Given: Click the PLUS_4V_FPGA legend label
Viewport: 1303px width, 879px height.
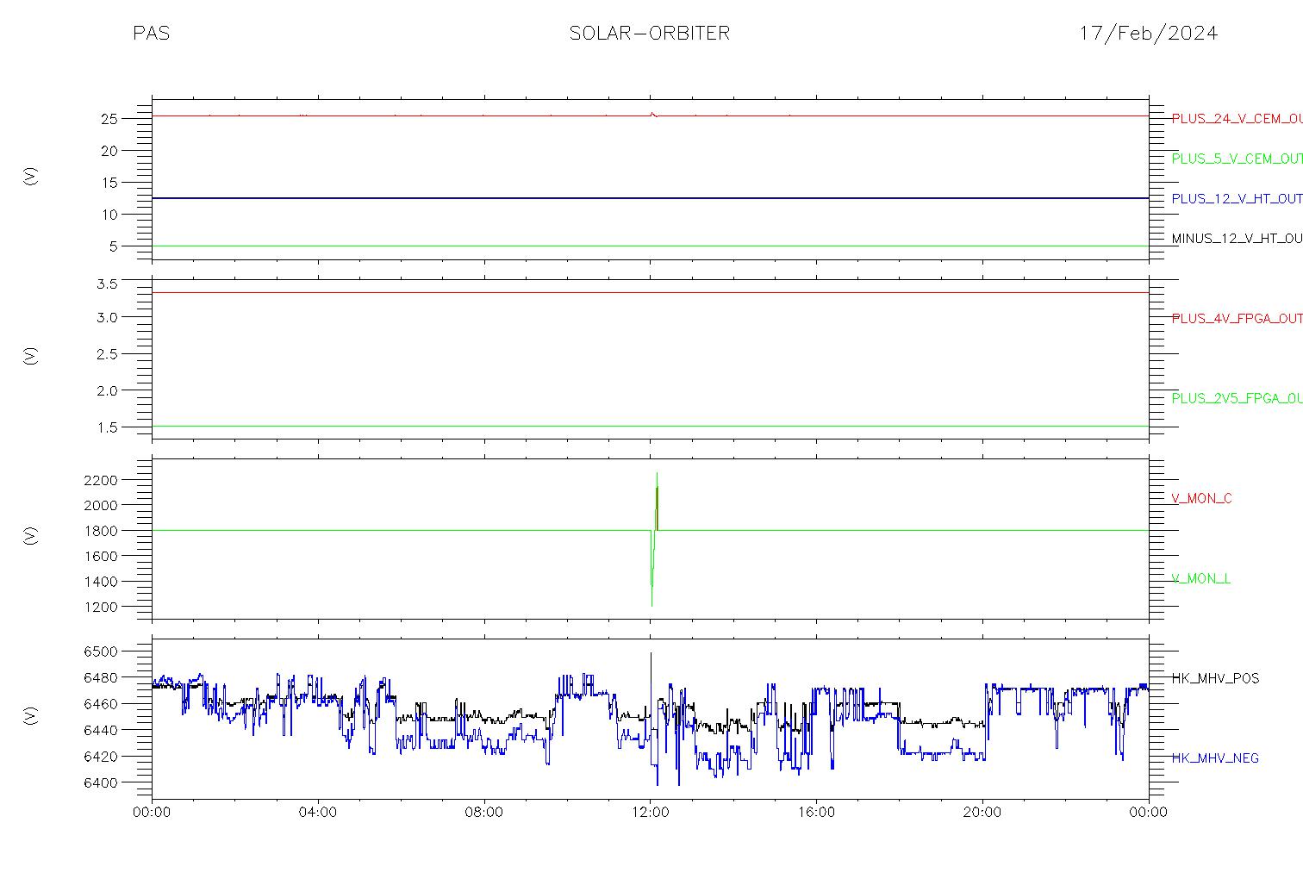Looking at the screenshot, I should 1237,319.
